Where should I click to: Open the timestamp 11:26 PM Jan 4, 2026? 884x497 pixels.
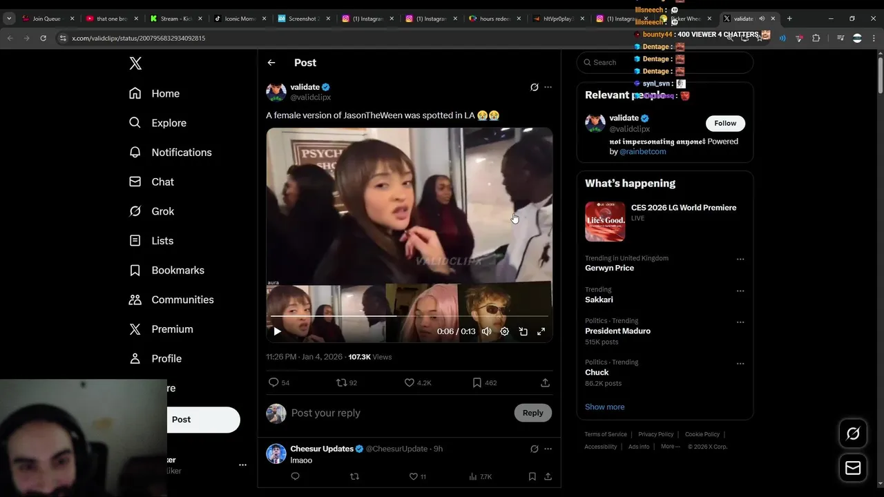click(x=305, y=357)
